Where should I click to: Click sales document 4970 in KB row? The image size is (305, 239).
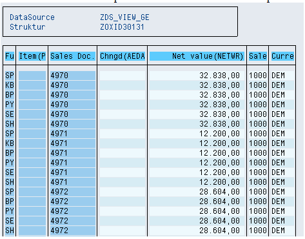click(x=73, y=85)
